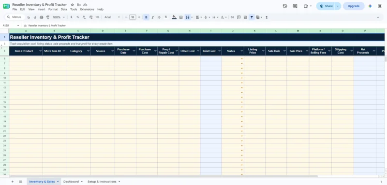The image size is (387, 185).
Task: Expand merge cells options arrow
Action: tap(192, 17)
